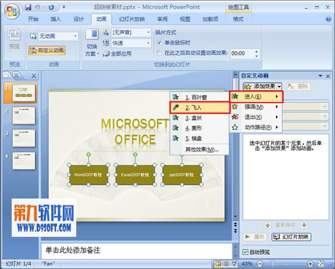Click the rotation handle of Word2007教程 shape
Viewport: 335px width, 269px height.
[x=88, y=154]
